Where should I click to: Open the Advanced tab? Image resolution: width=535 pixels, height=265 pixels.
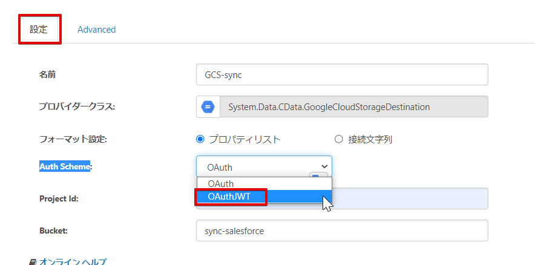pos(97,30)
